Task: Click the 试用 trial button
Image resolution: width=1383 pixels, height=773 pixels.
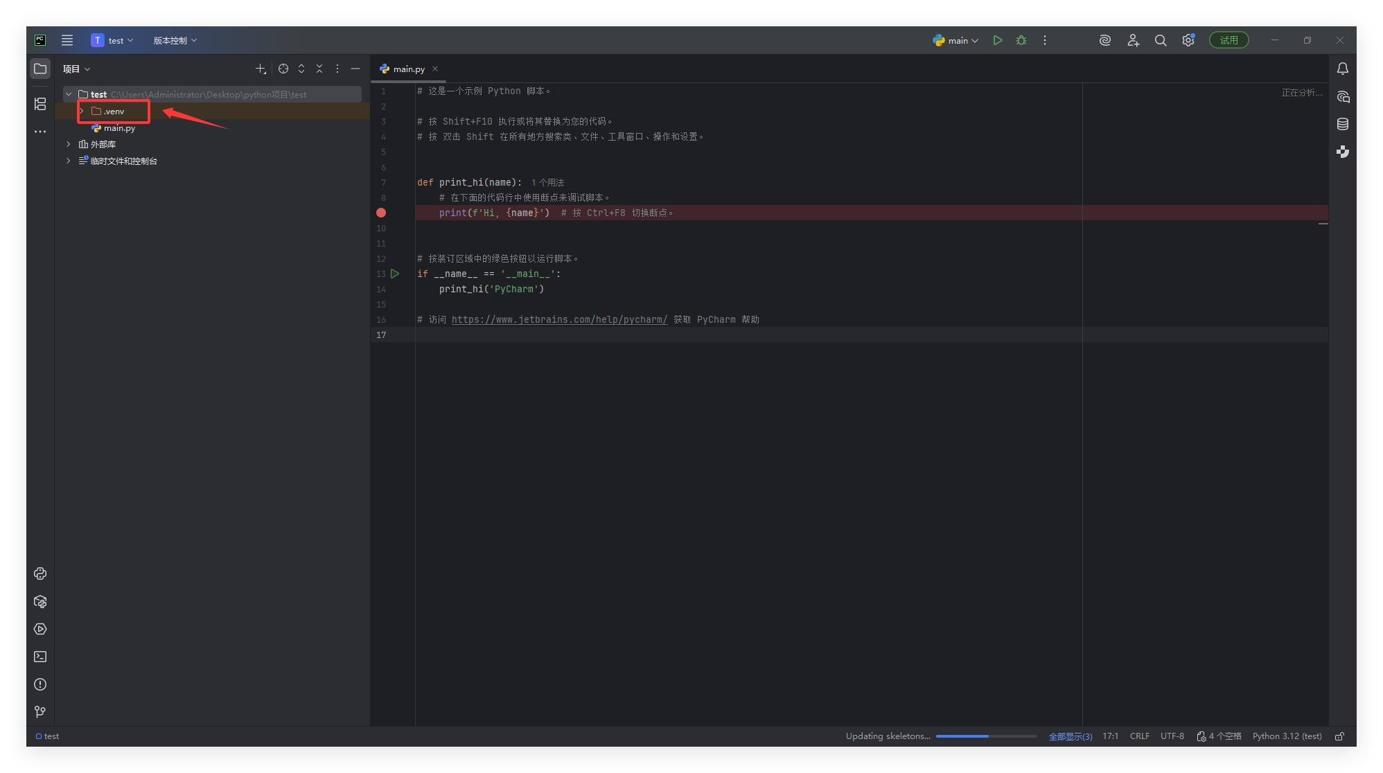Action: point(1228,40)
